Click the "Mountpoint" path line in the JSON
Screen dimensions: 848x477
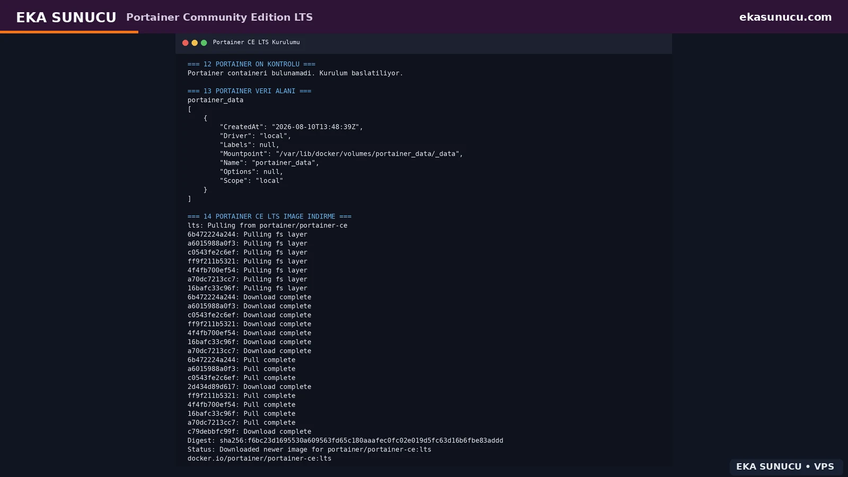point(341,154)
